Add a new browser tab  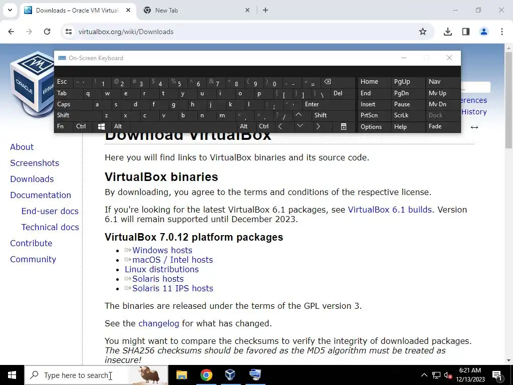(266, 10)
